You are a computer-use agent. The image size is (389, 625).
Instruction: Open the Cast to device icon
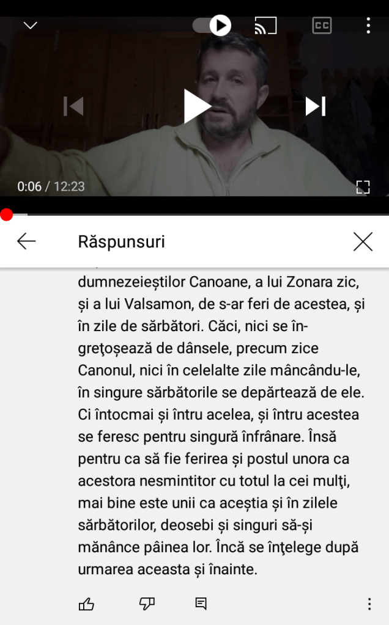tap(265, 26)
